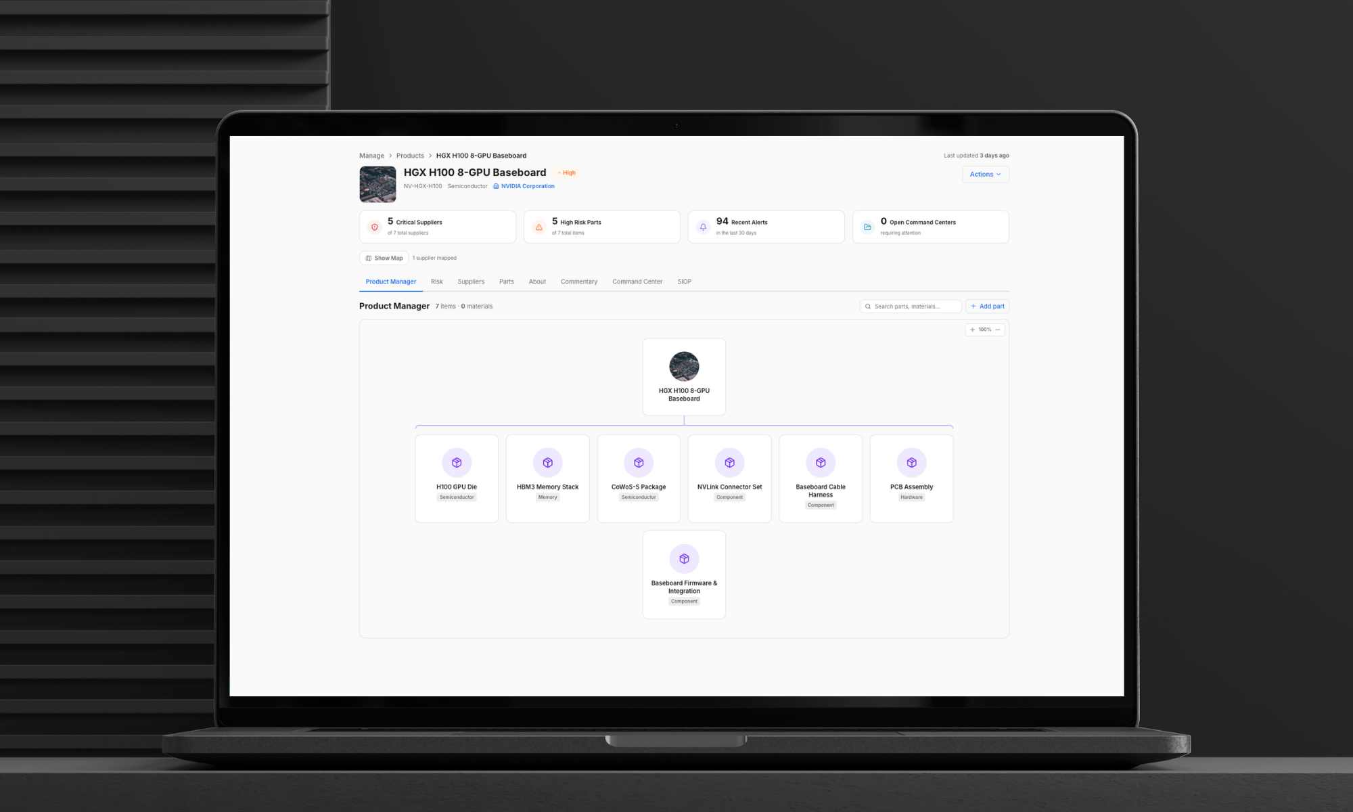Open the NVIDIA Corporation link
Viewport: 1353px width, 812px height.
click(528, 186)
